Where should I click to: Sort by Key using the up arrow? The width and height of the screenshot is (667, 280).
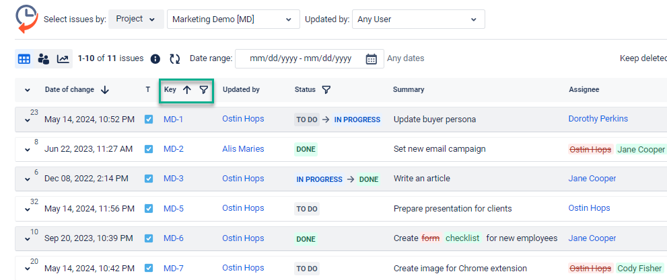point(187,90)
